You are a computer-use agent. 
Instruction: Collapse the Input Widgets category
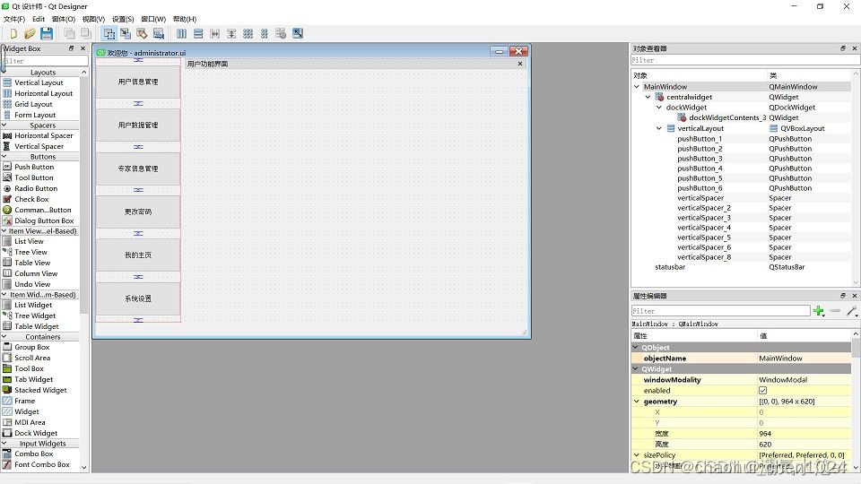coord(4,443)
